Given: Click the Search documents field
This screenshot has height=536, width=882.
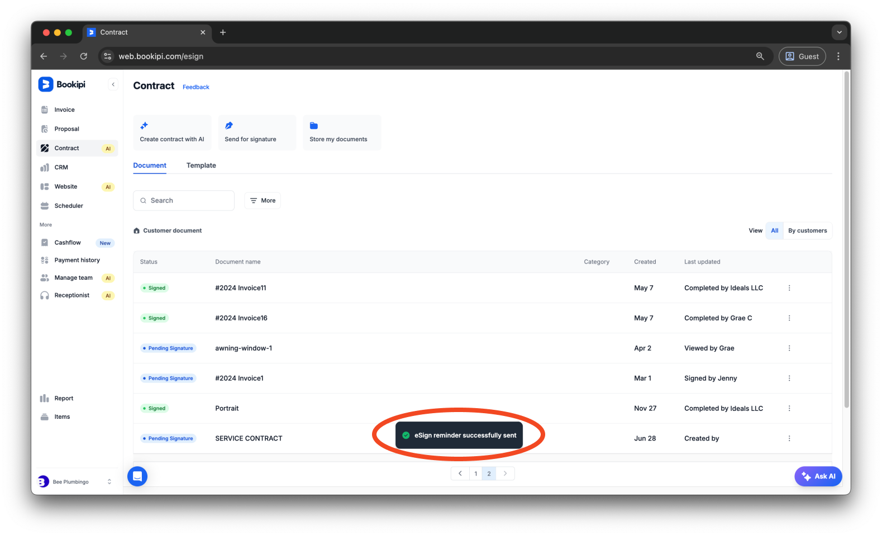Looking at the screenshot, I should point(184,200).
